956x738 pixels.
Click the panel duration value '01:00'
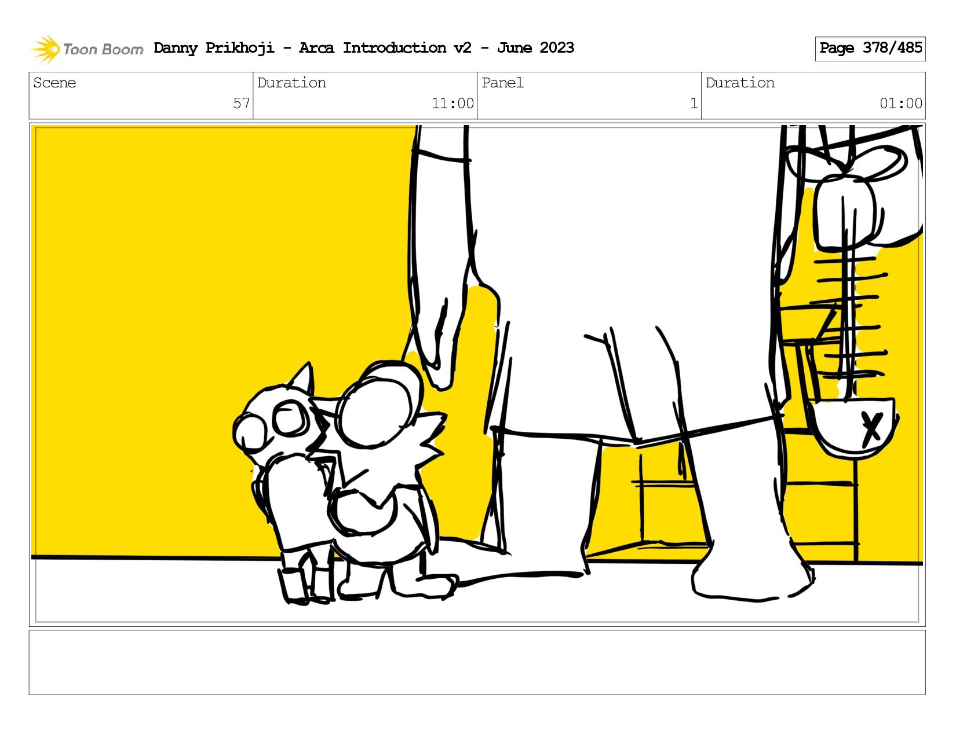coord(901,104)
